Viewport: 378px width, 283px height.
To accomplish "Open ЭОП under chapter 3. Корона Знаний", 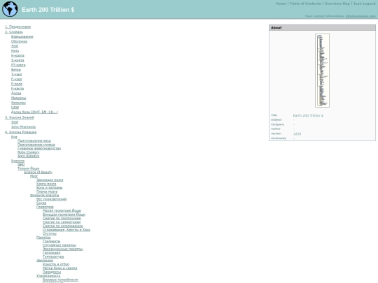I will [x=15, y=122].
